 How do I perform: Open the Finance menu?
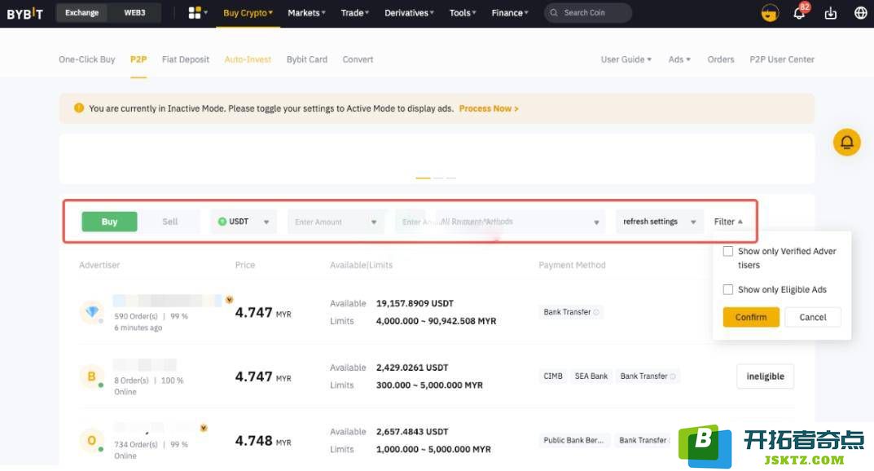point(509,13)
